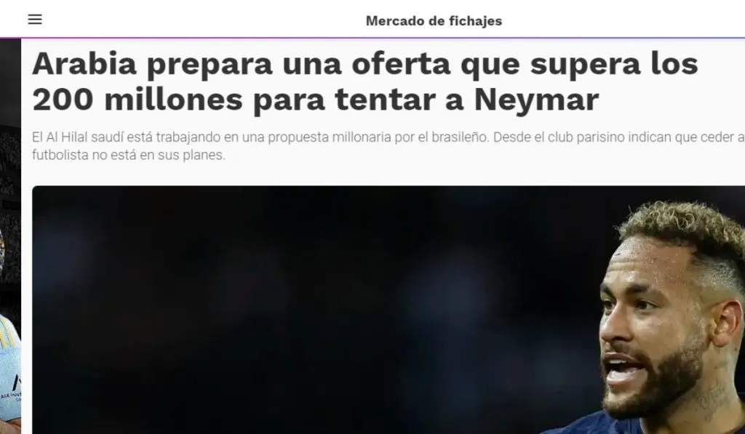Screen dimensions: 745x434
Task: Open the Arabia prepara una oferta headline
Action: (365, 81)
